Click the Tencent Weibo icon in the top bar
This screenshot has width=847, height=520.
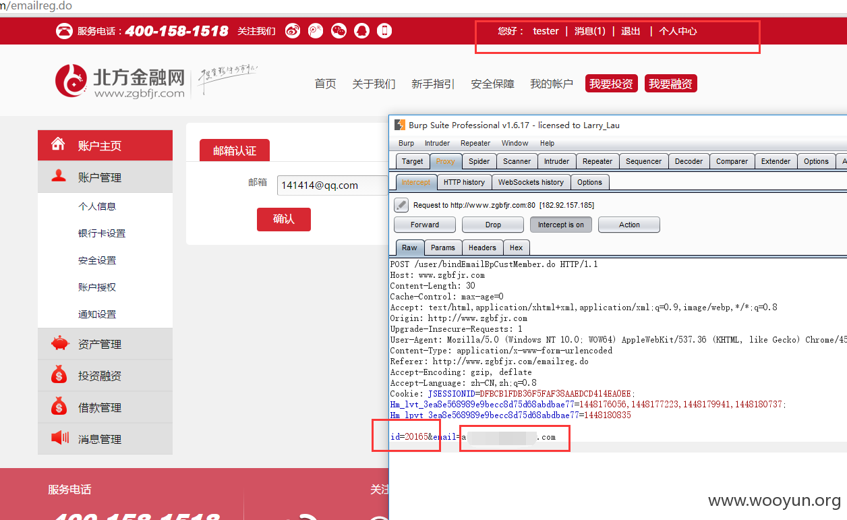coord(316,31)
